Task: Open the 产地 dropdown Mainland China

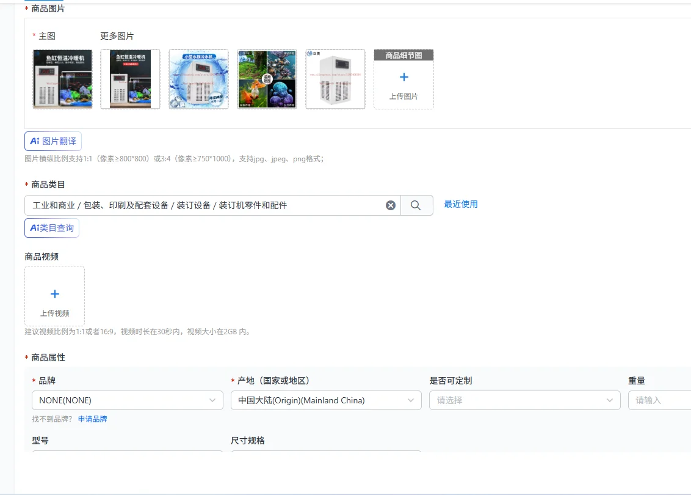Action: (x=326, y=400)
